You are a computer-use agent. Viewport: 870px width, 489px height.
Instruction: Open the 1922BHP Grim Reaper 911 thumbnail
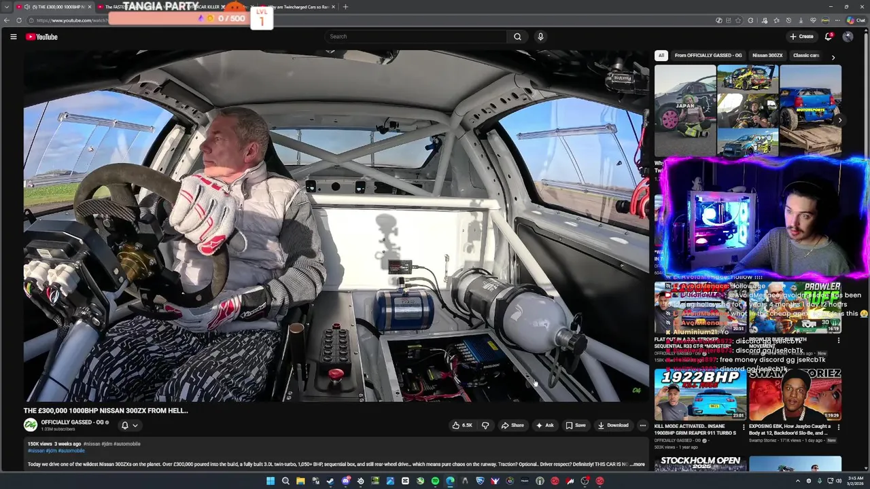point(700,395)
